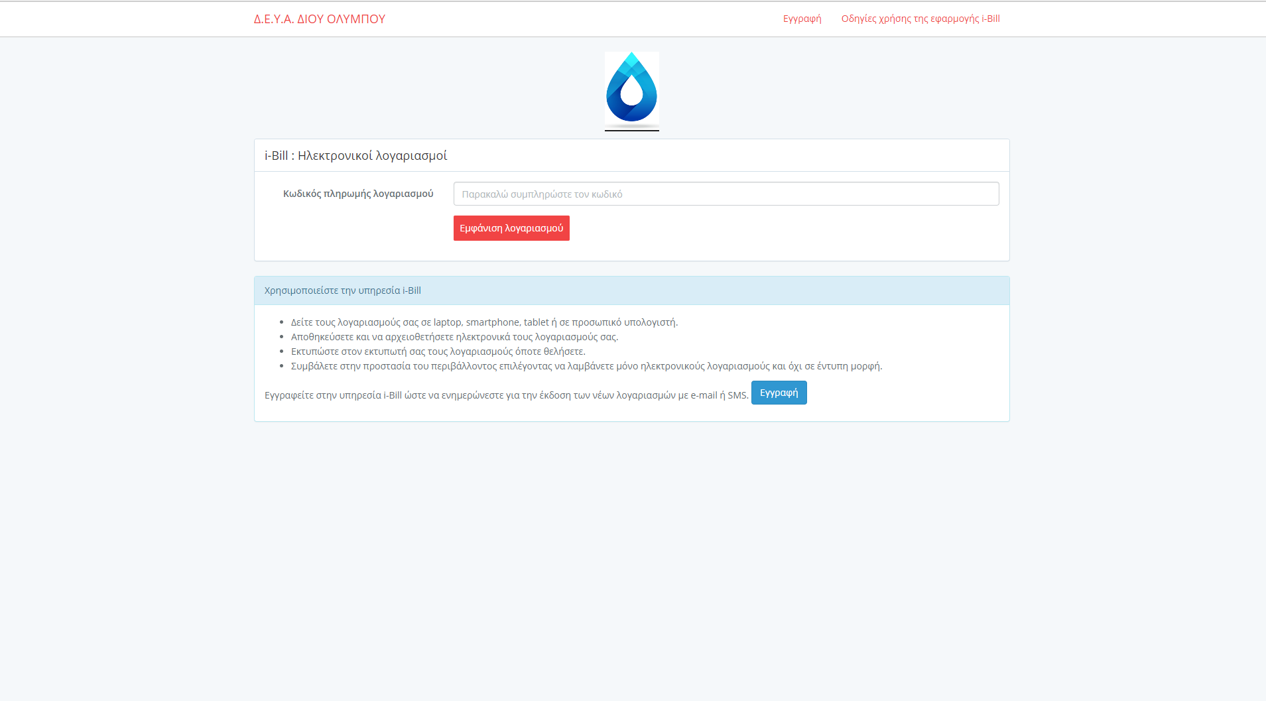Image resolution: width=1266 pixels, height=701 pixels.
Task: Click the blue Εγγραφή button
Action: click(x=779, y=393)
